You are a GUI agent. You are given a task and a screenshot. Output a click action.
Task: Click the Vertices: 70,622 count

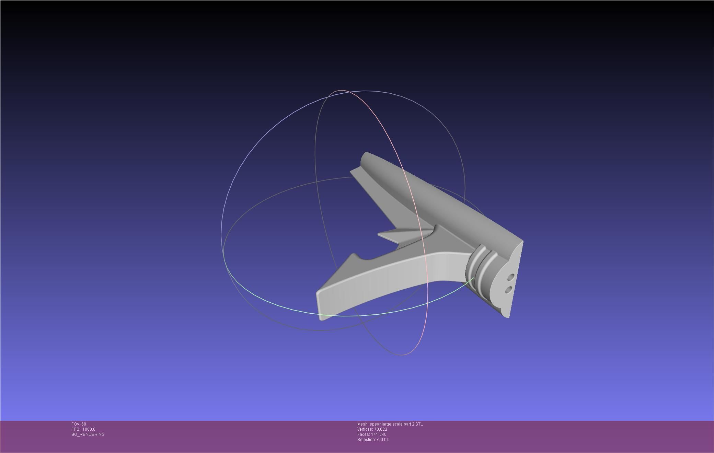(x=372, y=429)
